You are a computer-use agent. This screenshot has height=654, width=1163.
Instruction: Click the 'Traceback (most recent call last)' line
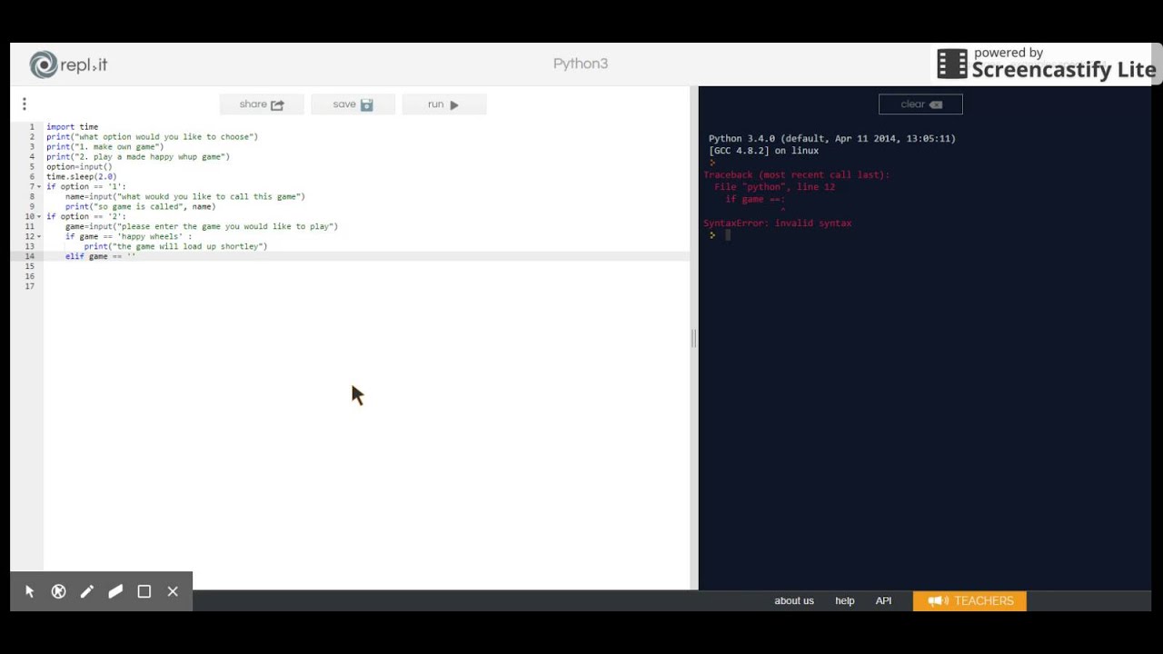click(797, 175)
